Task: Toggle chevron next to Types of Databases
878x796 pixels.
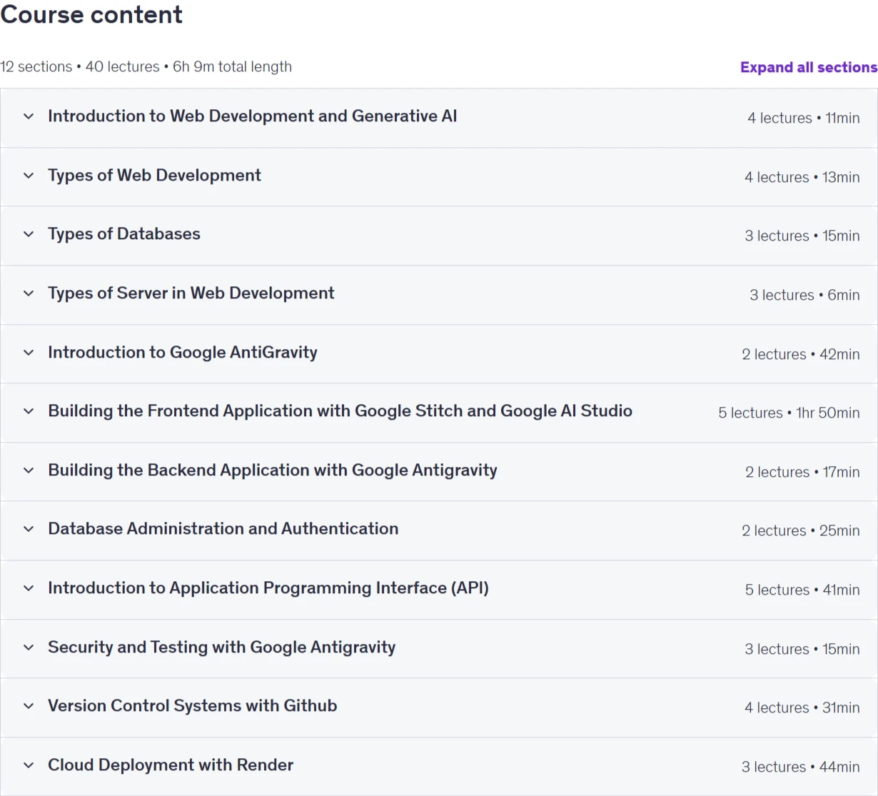Action: point(29,234)
